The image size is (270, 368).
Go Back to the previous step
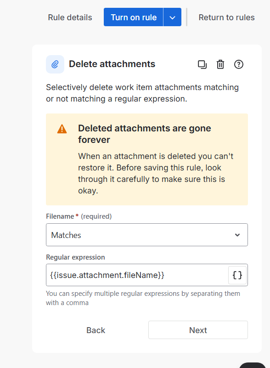[96, 330]
